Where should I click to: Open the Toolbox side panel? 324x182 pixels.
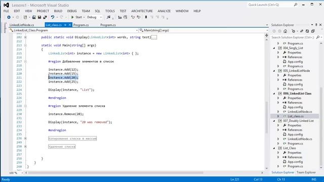pos(5,28)
